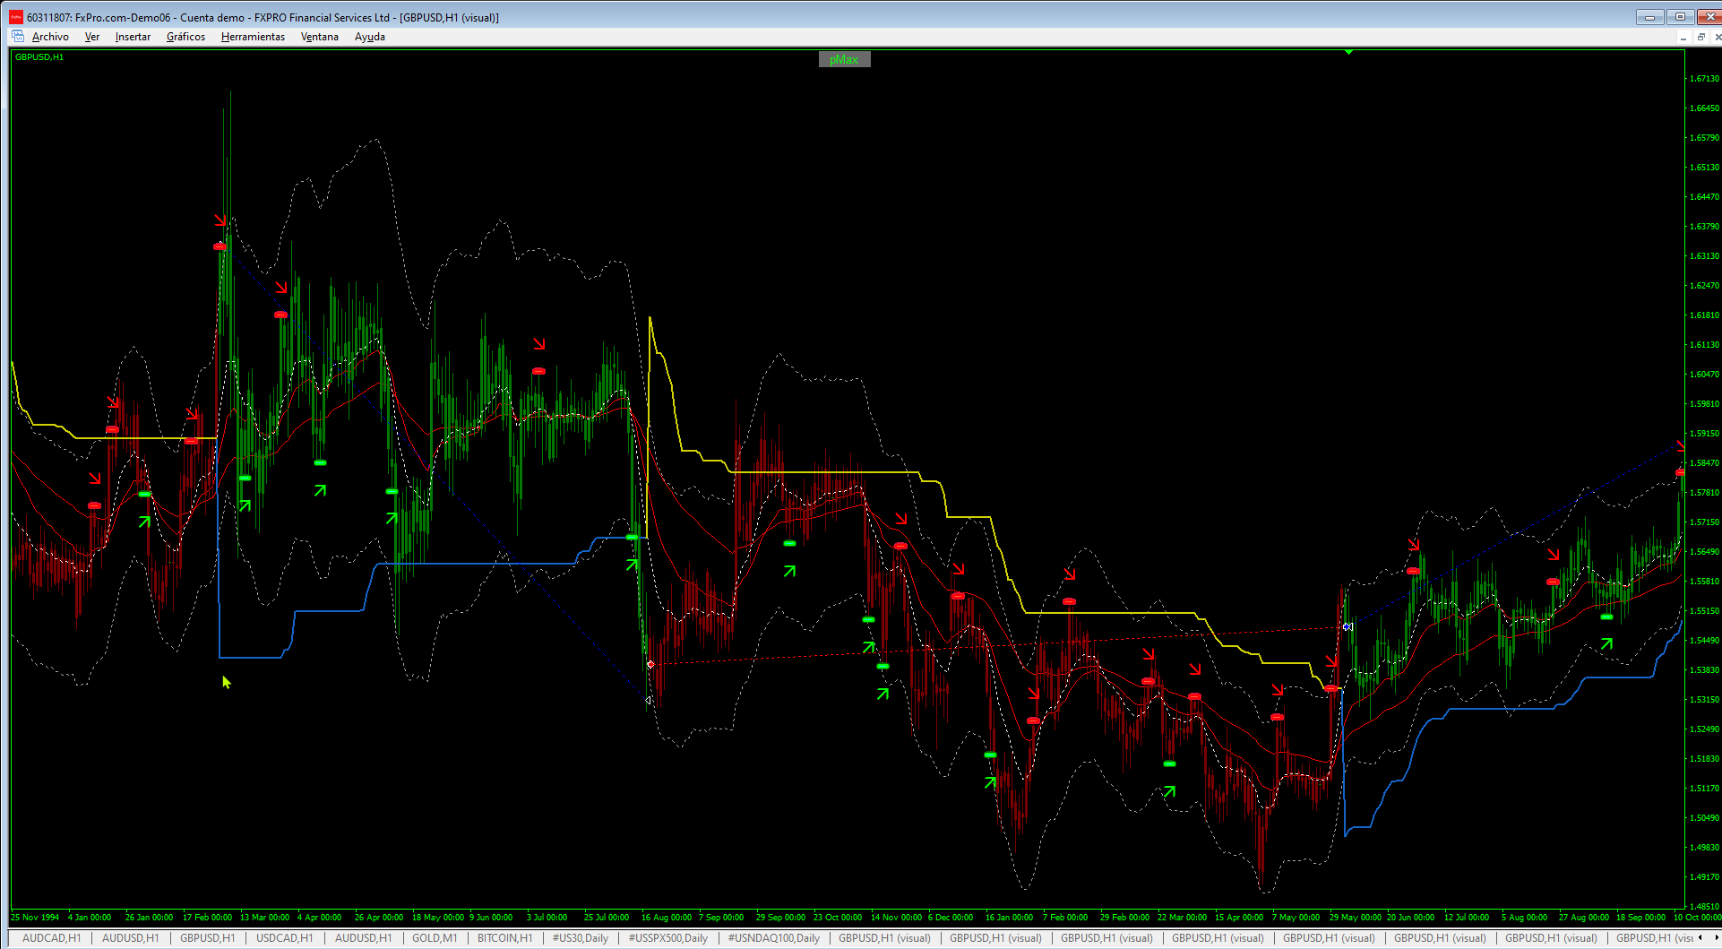Click the GBPUSD.H1 symbol label on chart
The height and width of the screenshot is (949, 1722).
point(39,57)
